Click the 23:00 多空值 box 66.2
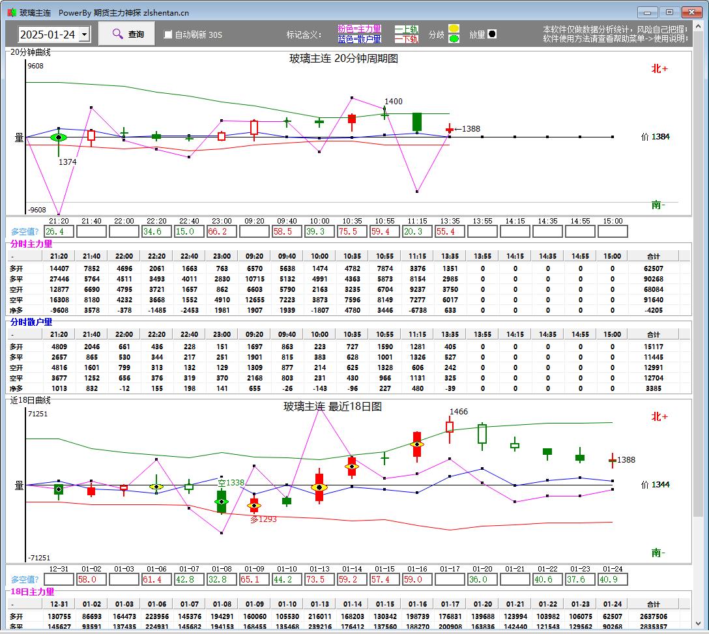Screen dimensions: 709x634 coord(222,231)
